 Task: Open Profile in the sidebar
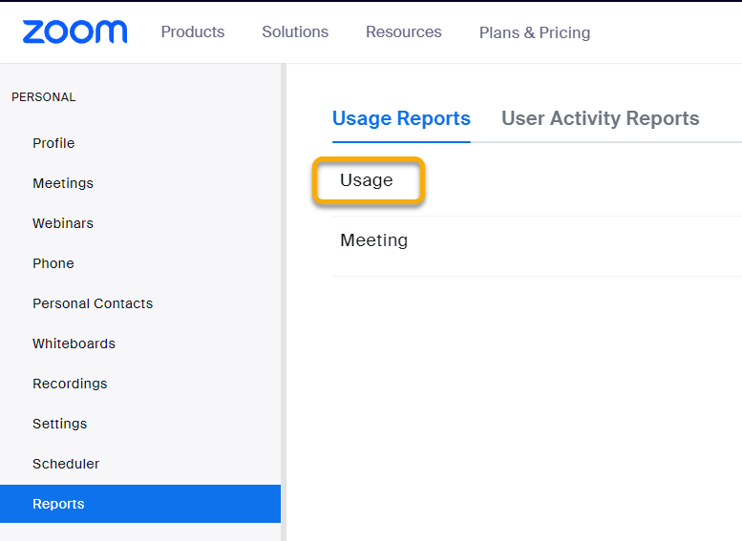[53, 143]
